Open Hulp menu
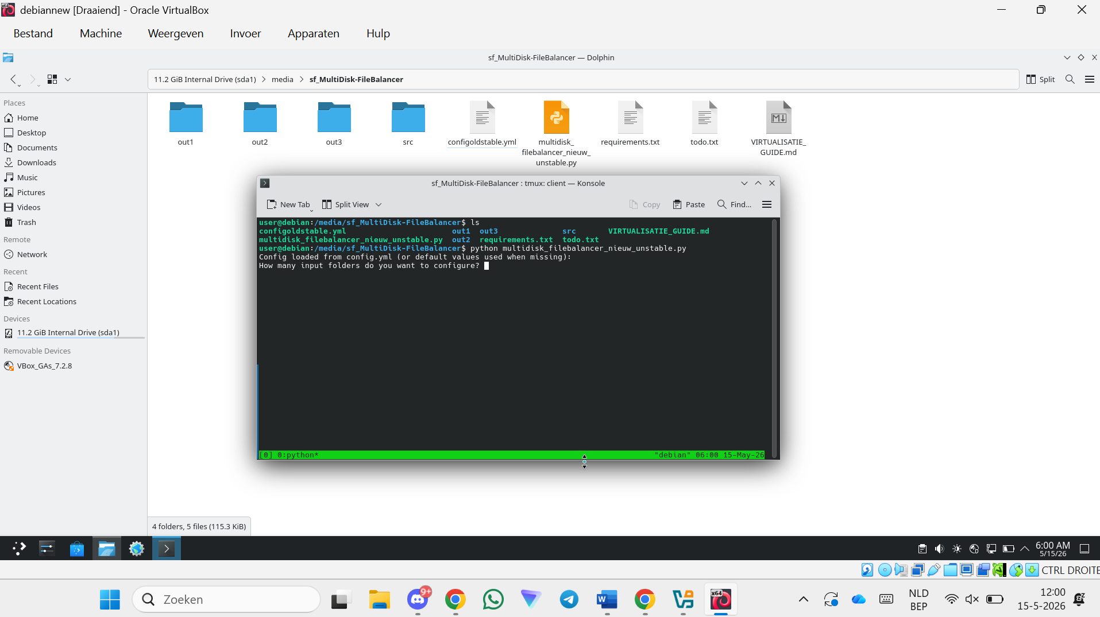 click(378, 33)
